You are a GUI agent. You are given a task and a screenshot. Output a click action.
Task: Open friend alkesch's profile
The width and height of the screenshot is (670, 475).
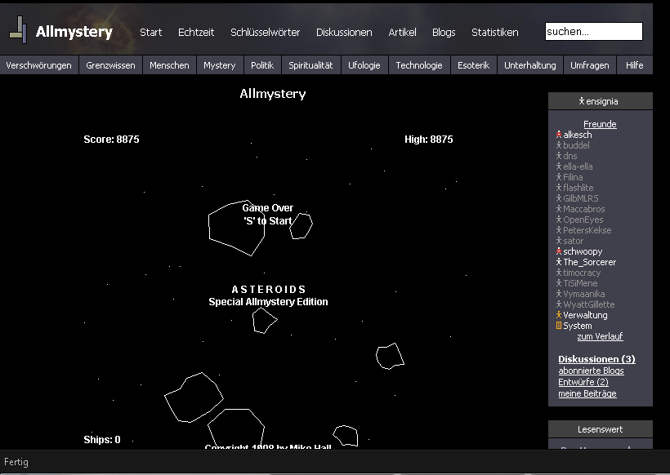pos(578,135)
